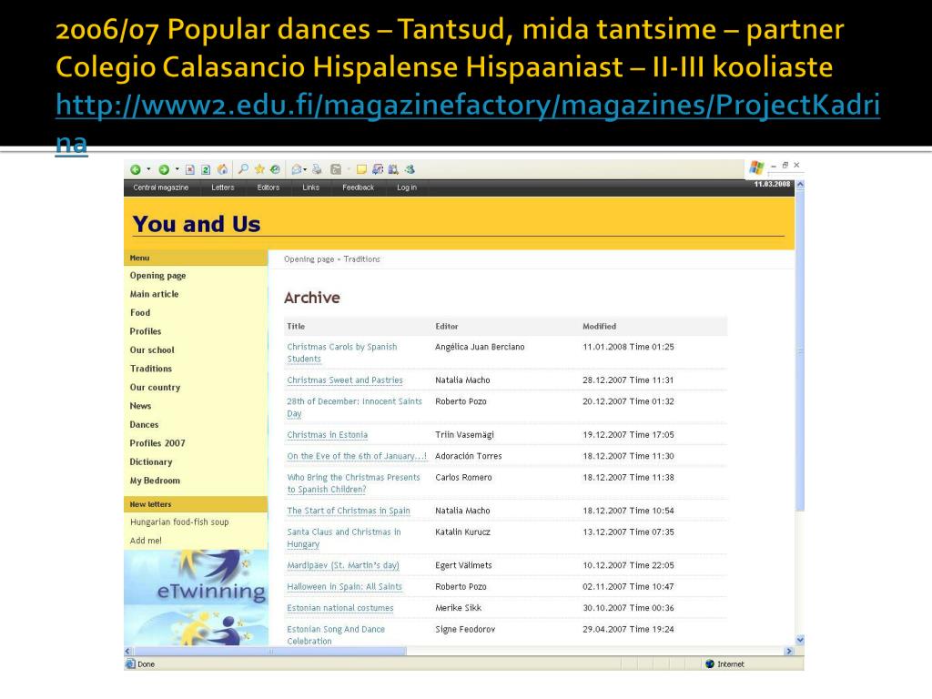Click the Print icon

(x=317, y=169)
